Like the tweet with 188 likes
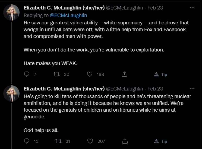 (90, 74)
